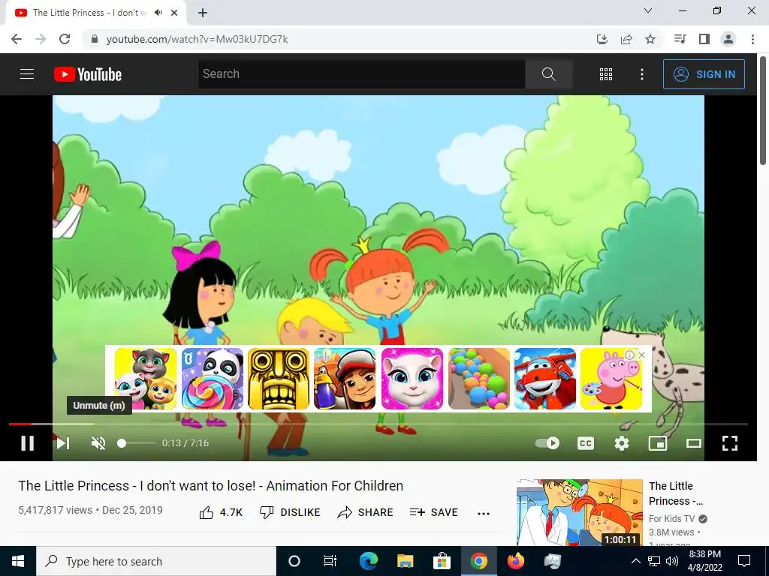Open the Windows Start menu
The image size is (769, 576).
[x=18, y=561]
